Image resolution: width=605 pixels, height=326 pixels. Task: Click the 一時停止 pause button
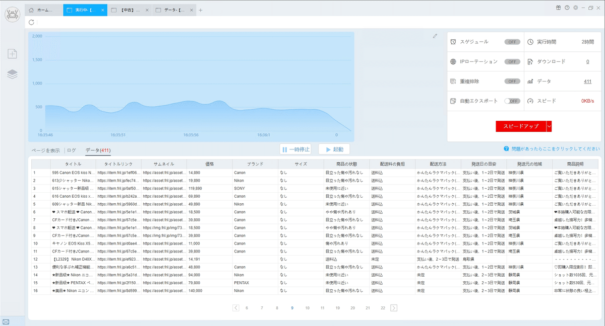tap(295, 149)
